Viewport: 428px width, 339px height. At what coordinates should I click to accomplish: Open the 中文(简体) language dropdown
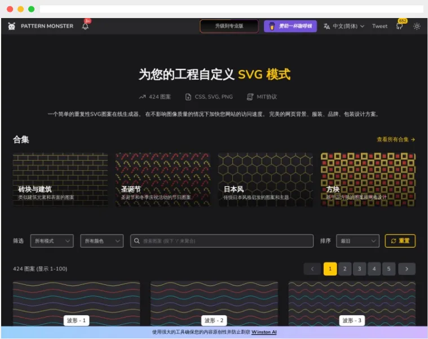344,26
